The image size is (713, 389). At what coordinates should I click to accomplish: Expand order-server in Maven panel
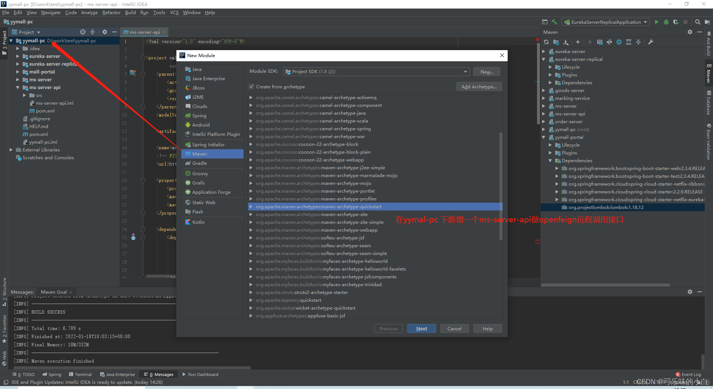pyautogui.click(x=544, y=122)
